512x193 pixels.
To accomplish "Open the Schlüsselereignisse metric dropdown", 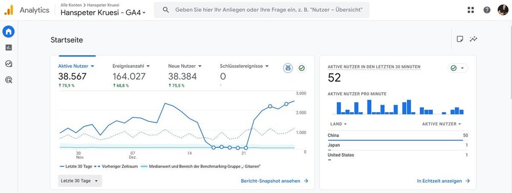I will 244,66.
